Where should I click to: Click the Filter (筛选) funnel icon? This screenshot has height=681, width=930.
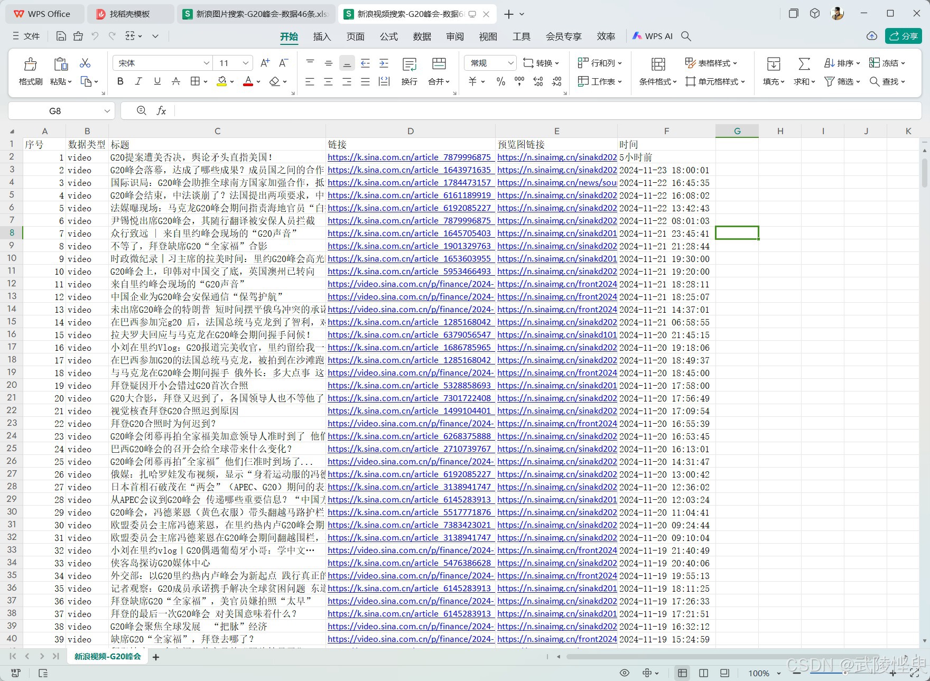pos(830,81)
